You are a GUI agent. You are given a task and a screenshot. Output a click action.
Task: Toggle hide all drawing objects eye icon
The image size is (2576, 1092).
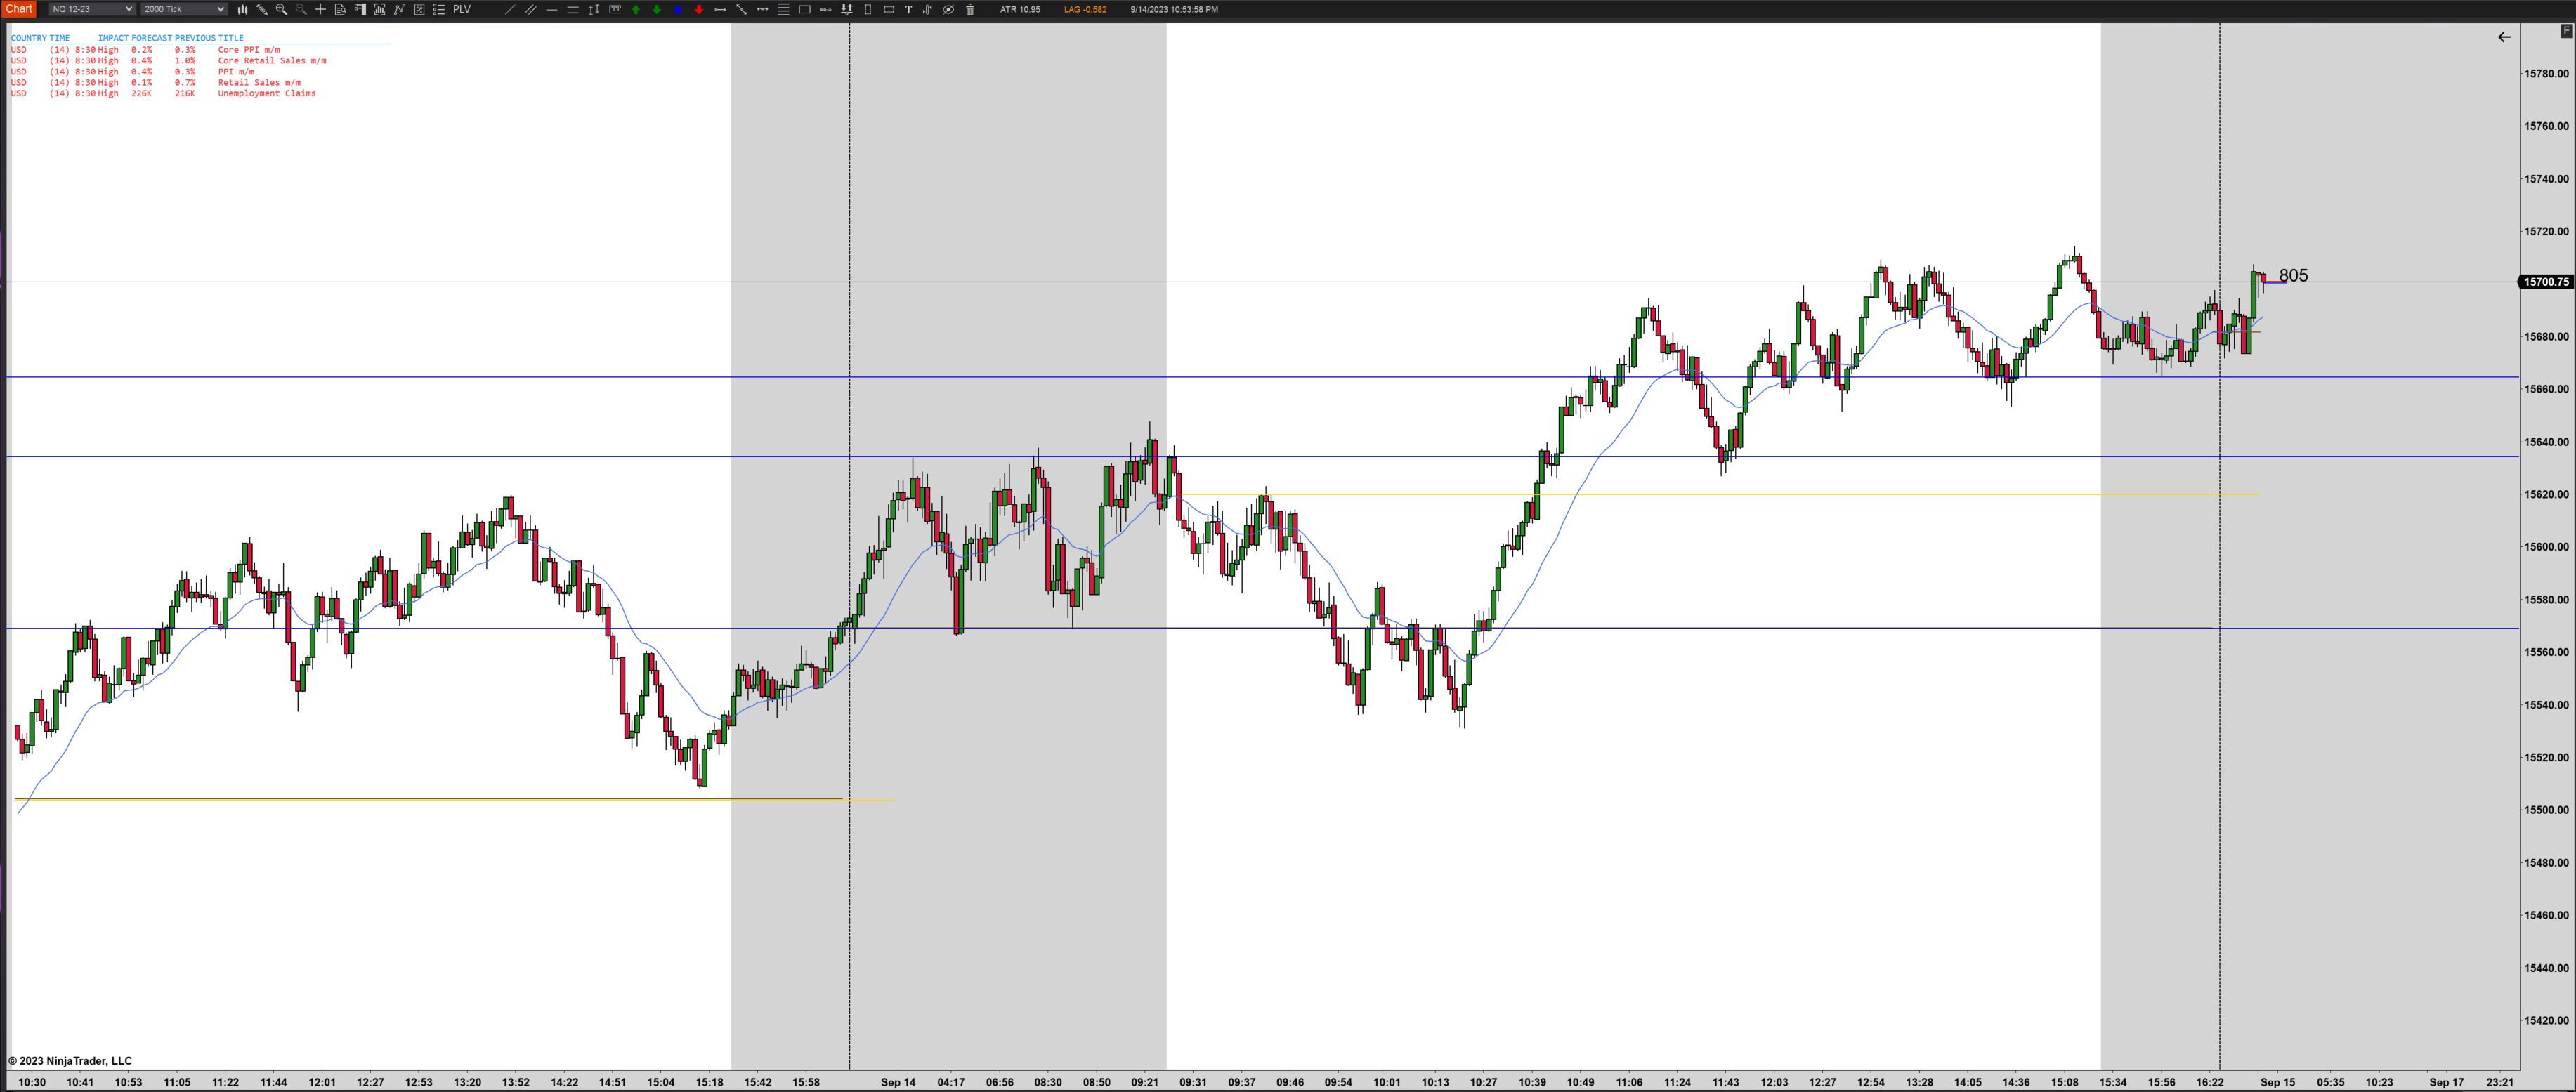click(x=948, y=9)
